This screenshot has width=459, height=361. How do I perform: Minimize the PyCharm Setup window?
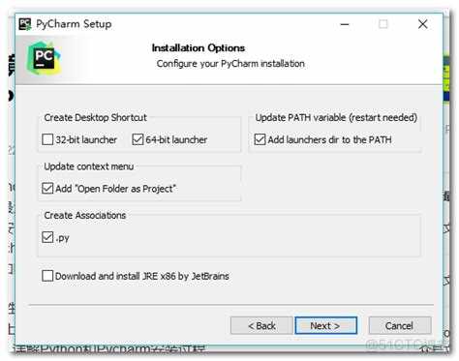pos(345,24)
